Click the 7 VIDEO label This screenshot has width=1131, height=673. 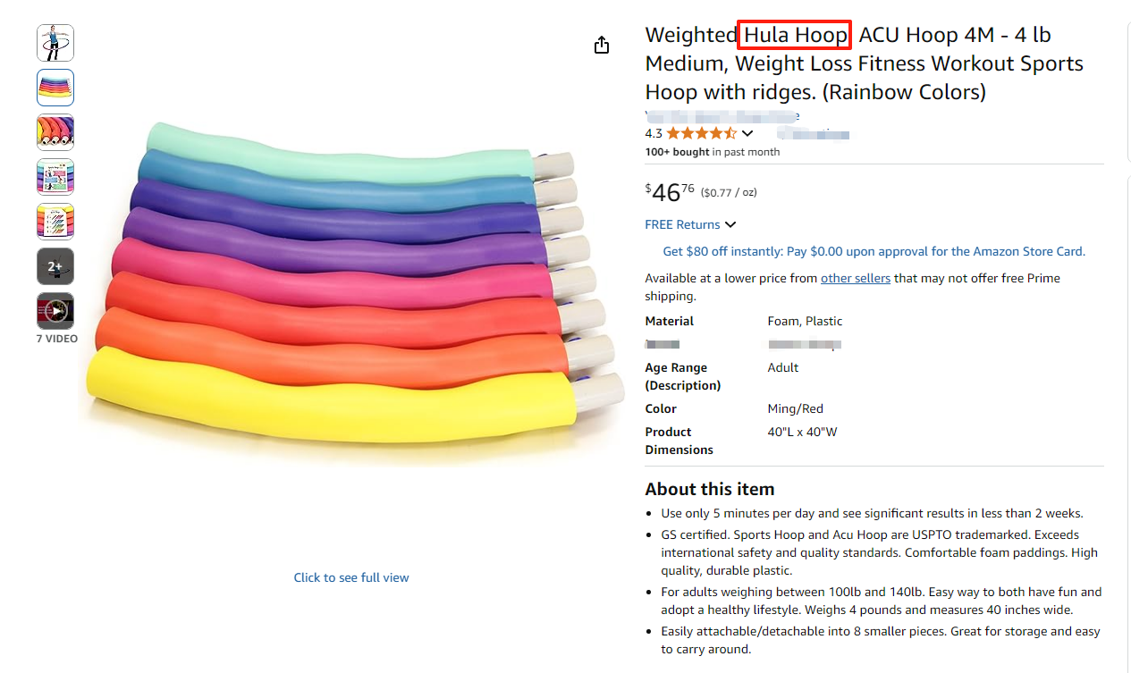56,339
